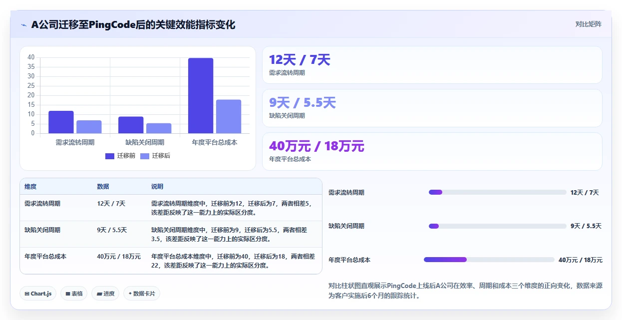Click 需求流转周期 x-axis label in chart
This screenshot has height=320, width=622.
click(x=75, y=142)
